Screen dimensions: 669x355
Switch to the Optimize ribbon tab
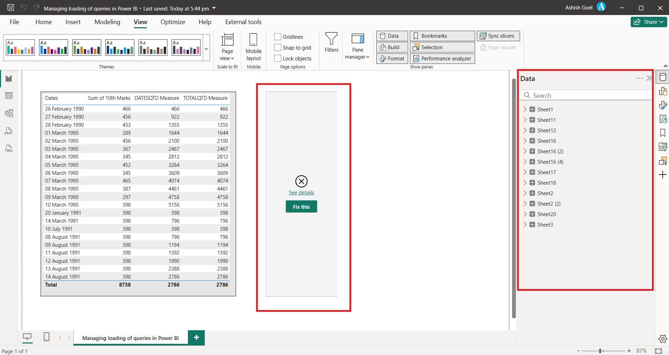pyautogui.click(x=173, y=22)
